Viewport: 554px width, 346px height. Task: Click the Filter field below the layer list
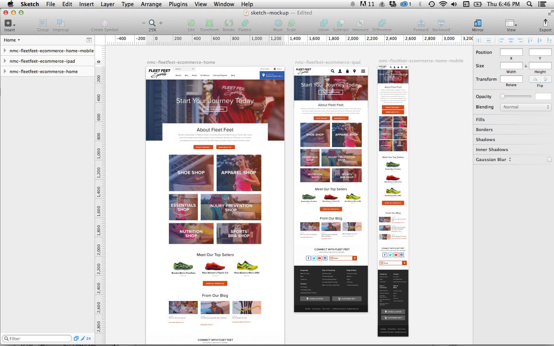[x=37, y=338]
